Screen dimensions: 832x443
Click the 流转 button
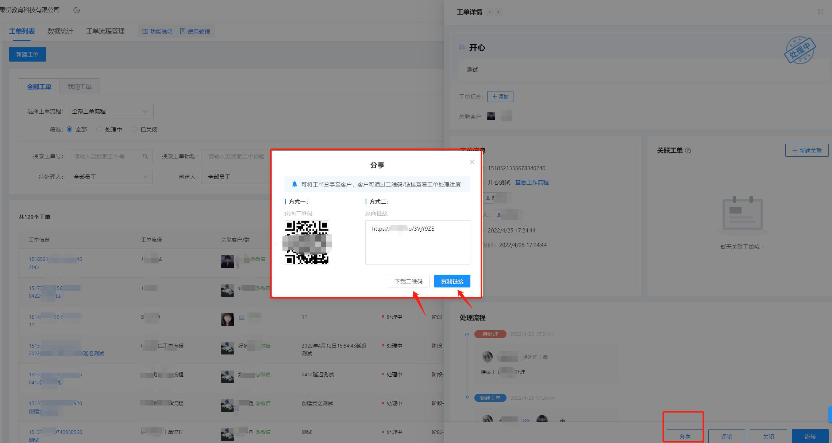tap(810, 436)
